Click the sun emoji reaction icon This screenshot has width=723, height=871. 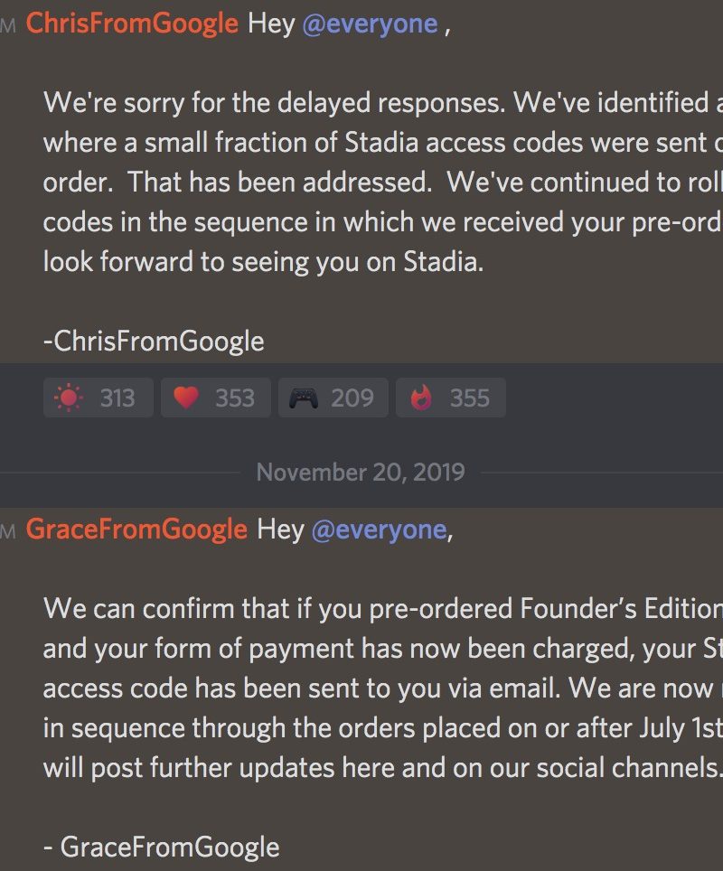[68, 398]
